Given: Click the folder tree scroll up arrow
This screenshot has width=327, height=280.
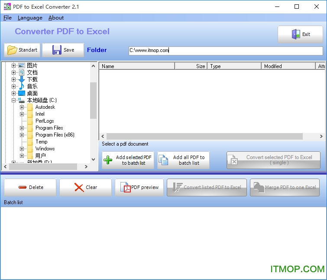Looking at the screenshot, I should tap(93, 66).
